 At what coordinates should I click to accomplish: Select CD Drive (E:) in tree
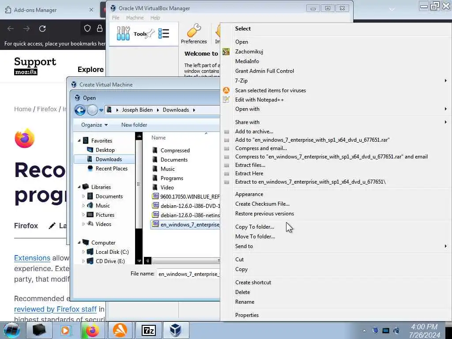106,261
